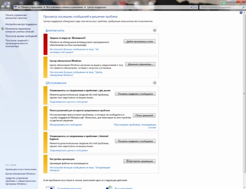Stop messages about Windows backup (об архивации Windows)
Screen dimensions: 246x189
pos(80,169)
